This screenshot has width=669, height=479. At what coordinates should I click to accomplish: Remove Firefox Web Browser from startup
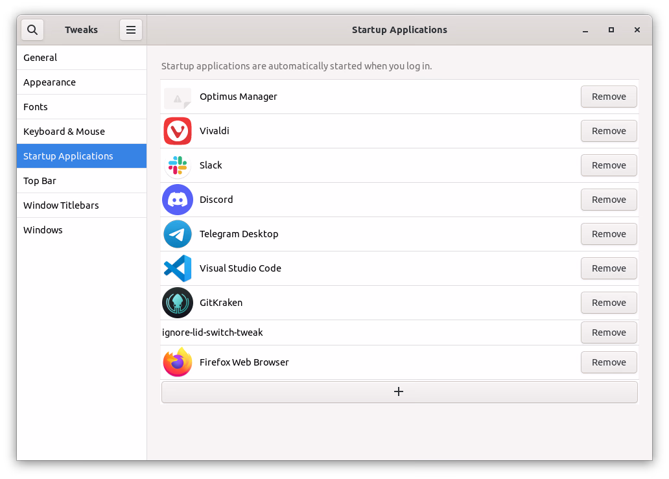point(609,362)
